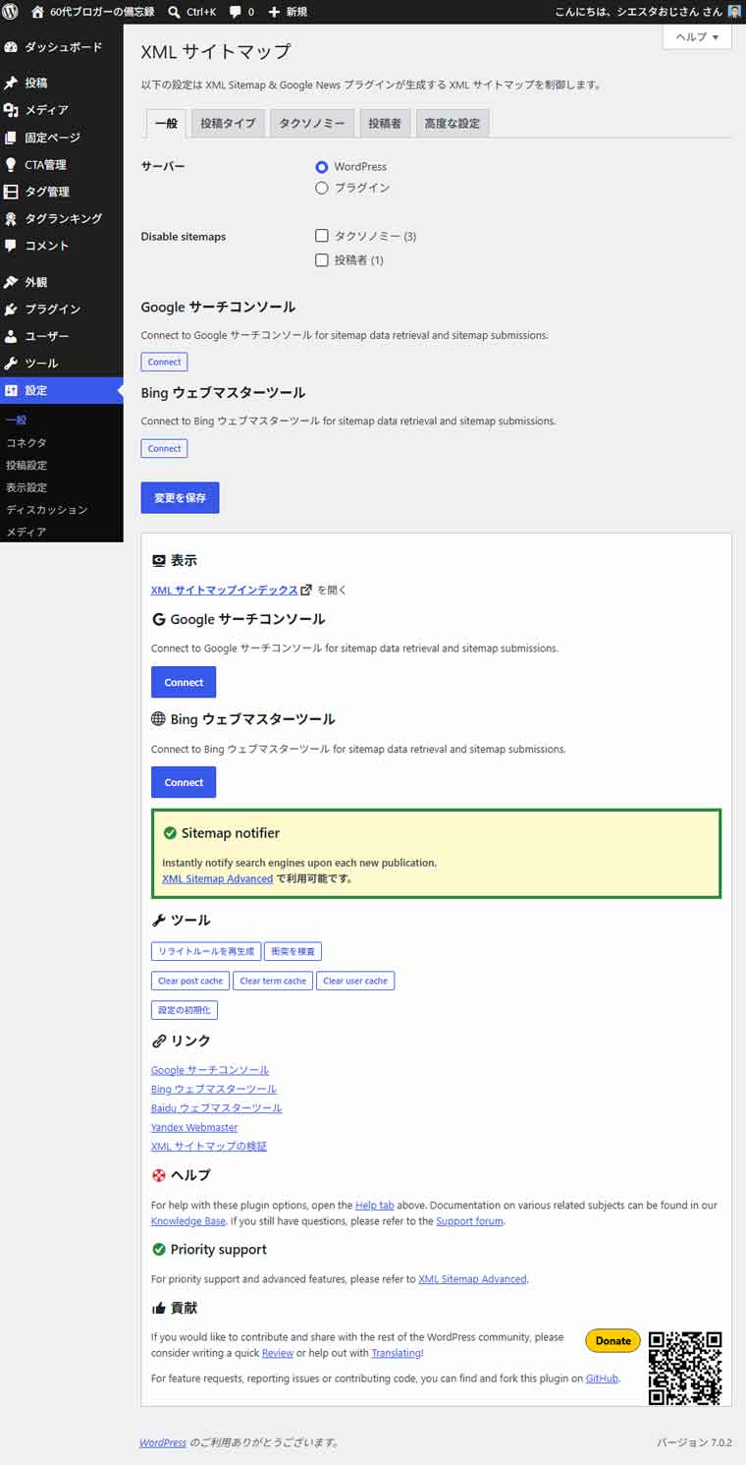Click the search magnifier icon in the admin bar
This screenshot has width=746, height=1465.
point(174,12)
